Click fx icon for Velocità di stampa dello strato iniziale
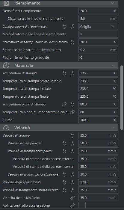Screen dimensions: 124x210 pyautogui.click(x=72, y=190)
